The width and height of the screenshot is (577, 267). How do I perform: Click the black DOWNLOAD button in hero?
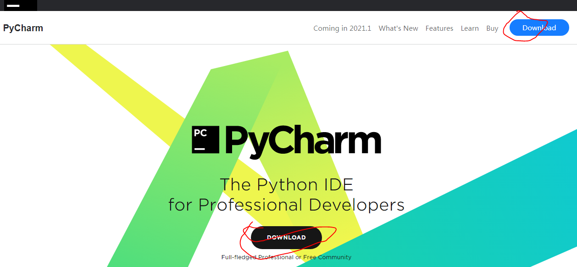[x=286, y=237]
